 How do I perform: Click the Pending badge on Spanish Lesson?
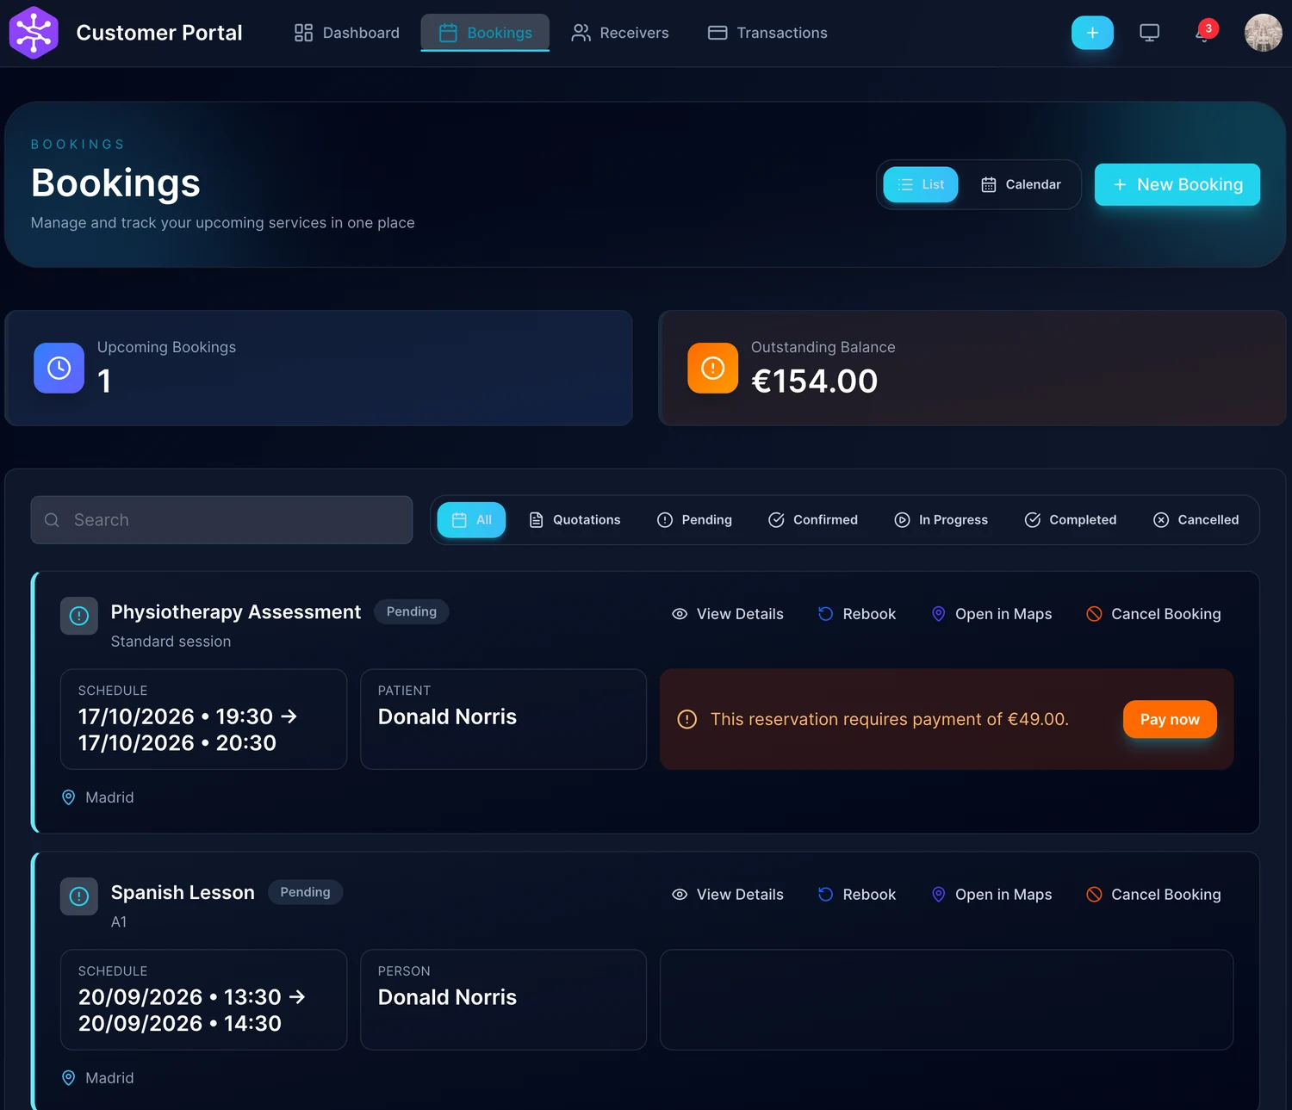305,892
